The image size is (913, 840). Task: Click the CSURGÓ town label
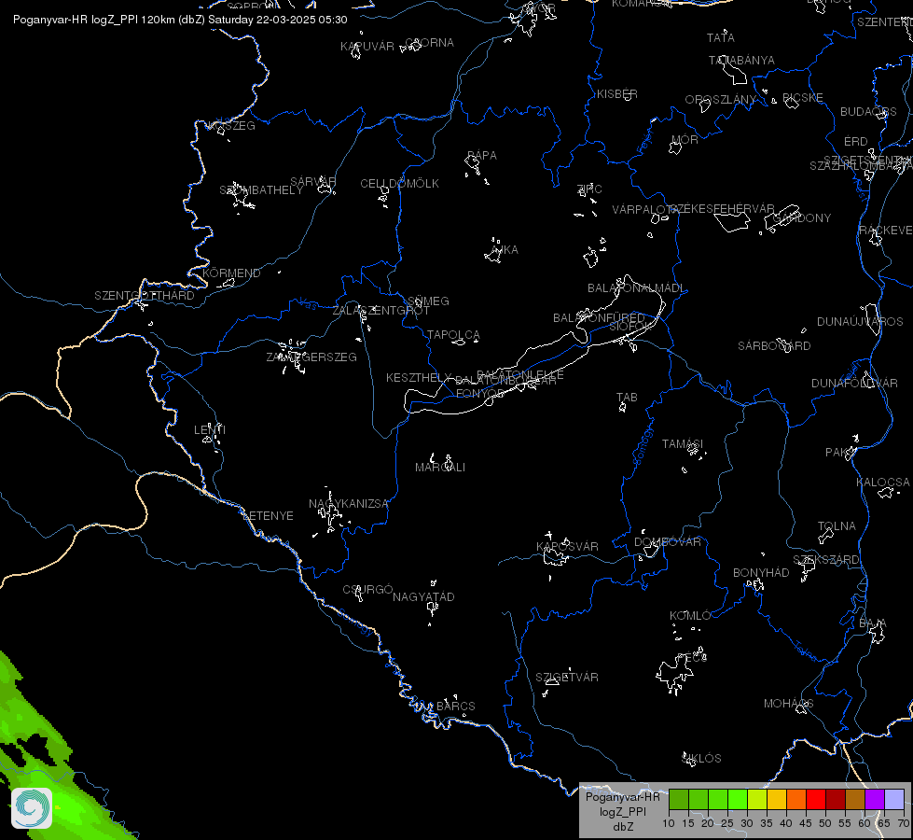(x=368, y=590)
